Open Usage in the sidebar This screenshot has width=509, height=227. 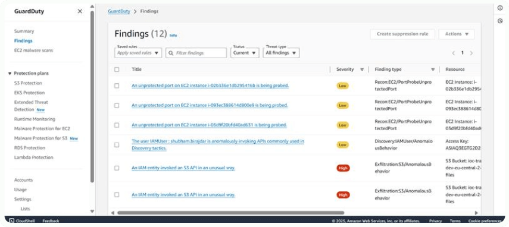pyautogui.click(x=20, y=190)
